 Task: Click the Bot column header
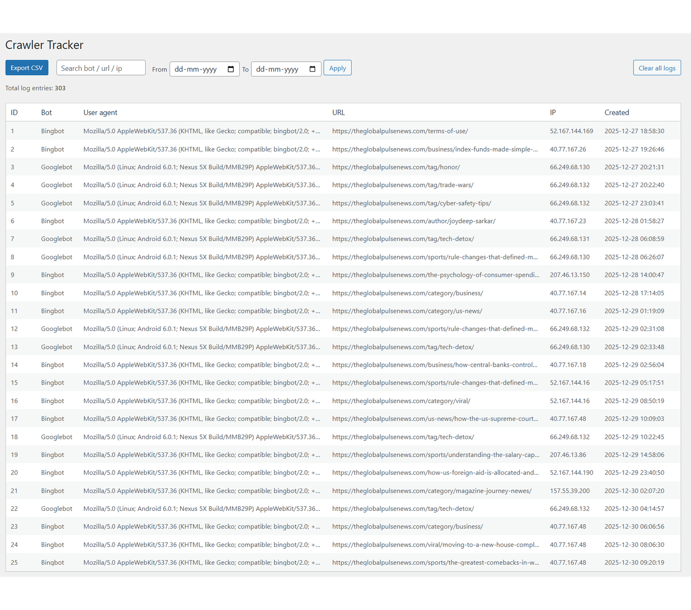(46, 112)
